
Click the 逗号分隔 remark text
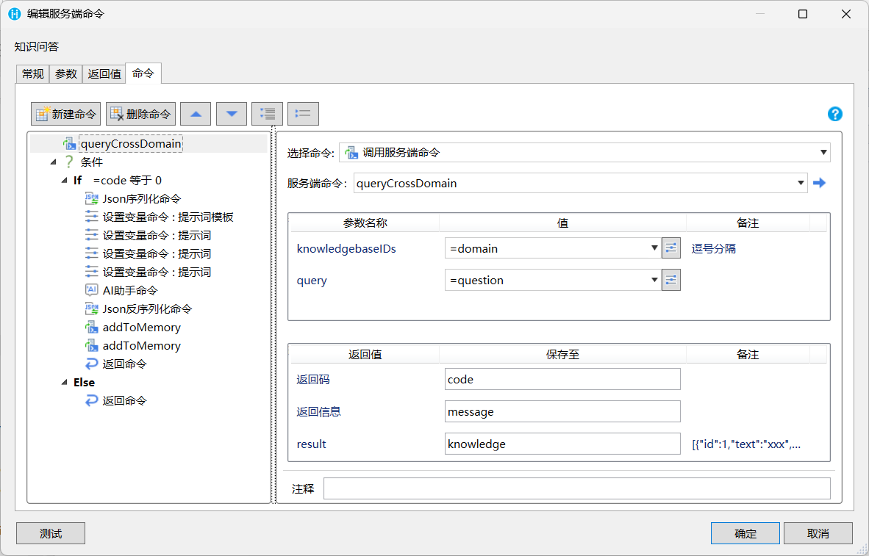coord(714,249)
